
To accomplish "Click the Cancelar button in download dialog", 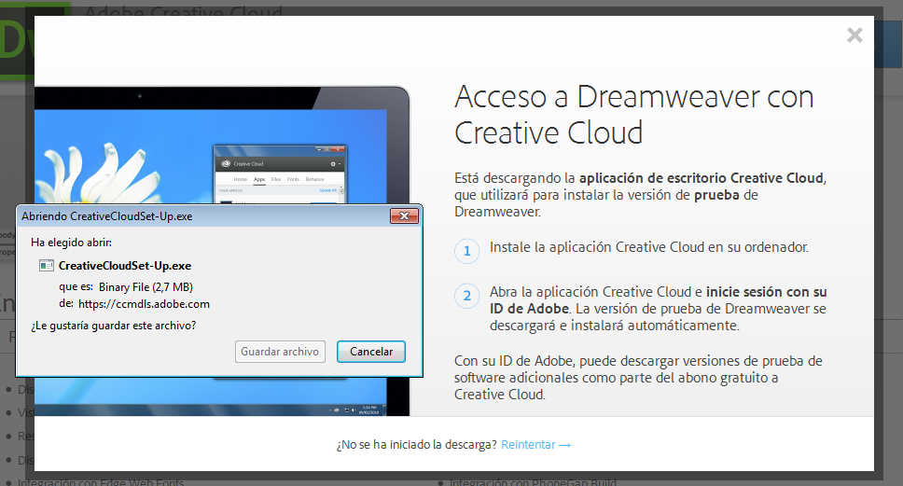I will (371, 352).
